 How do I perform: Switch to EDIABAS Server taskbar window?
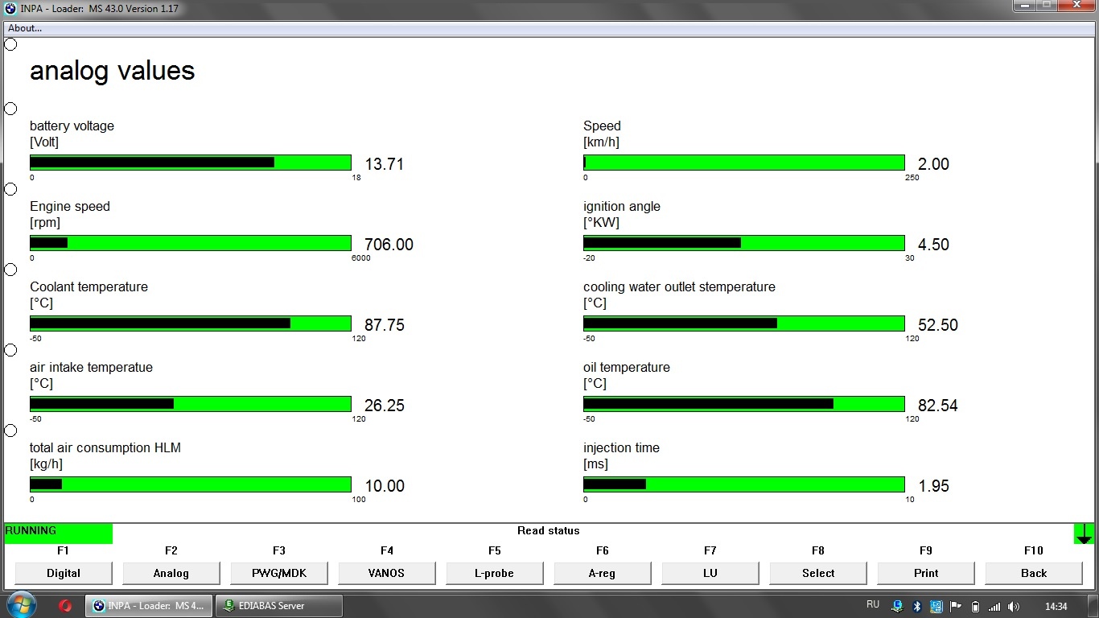(x=279, y=605)
